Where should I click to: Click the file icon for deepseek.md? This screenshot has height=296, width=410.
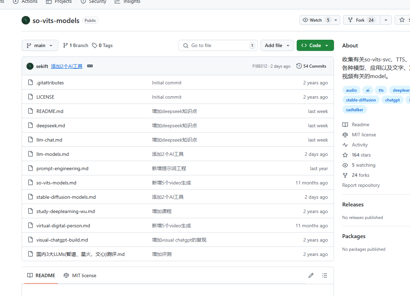coord(30,126)
